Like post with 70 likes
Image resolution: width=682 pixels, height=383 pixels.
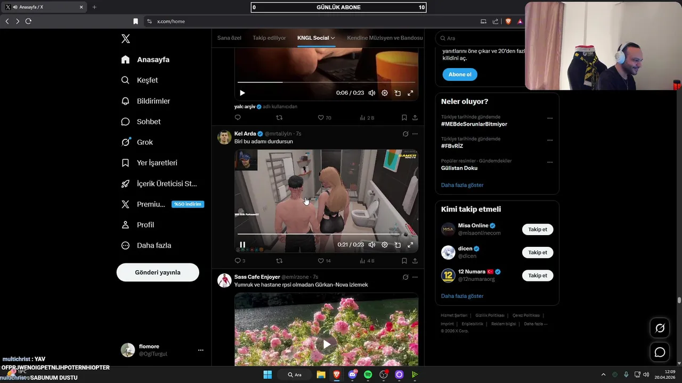click(x=324, y=118)
